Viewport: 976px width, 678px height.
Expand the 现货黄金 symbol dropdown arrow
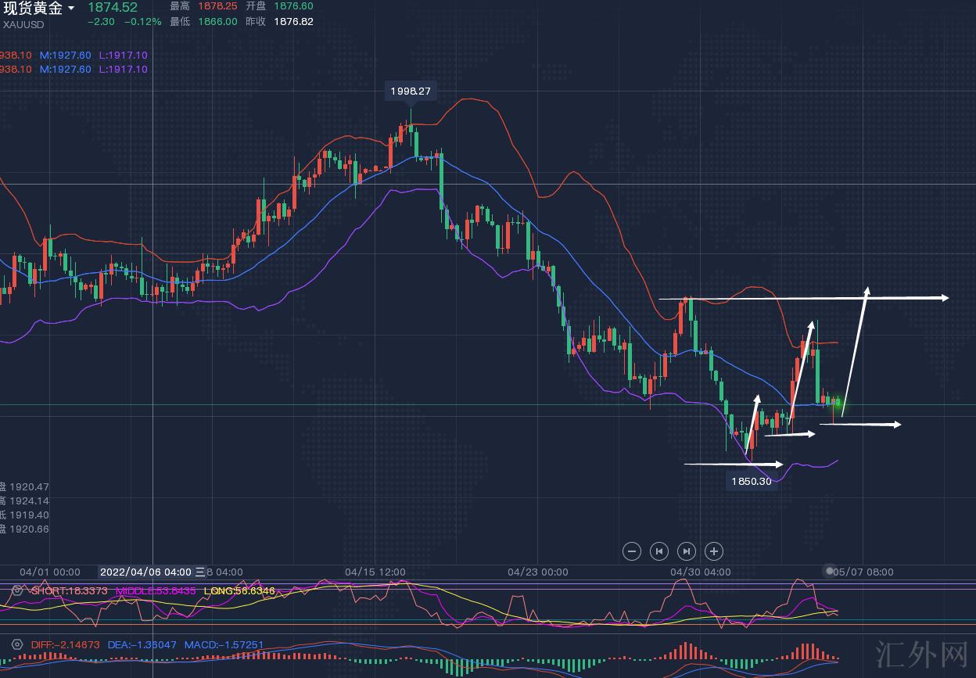click(72, 9)
